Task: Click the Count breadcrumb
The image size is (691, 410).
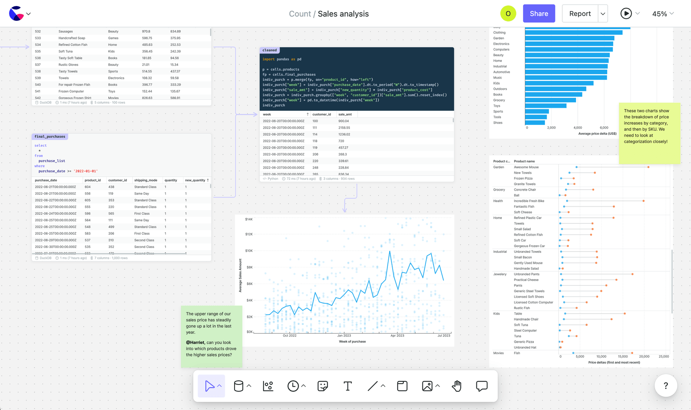Action: tap(300, 13)
